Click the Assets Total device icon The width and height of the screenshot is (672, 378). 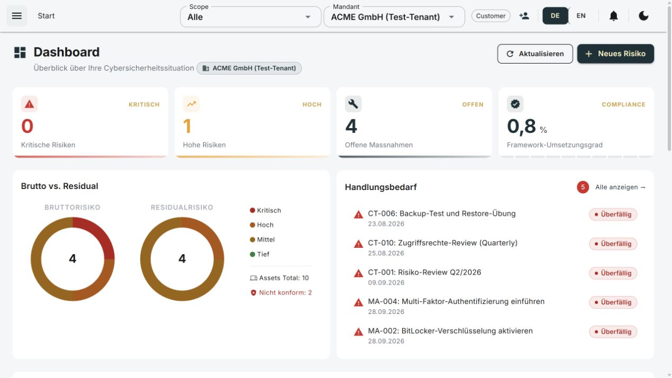[x=253, y=278]
